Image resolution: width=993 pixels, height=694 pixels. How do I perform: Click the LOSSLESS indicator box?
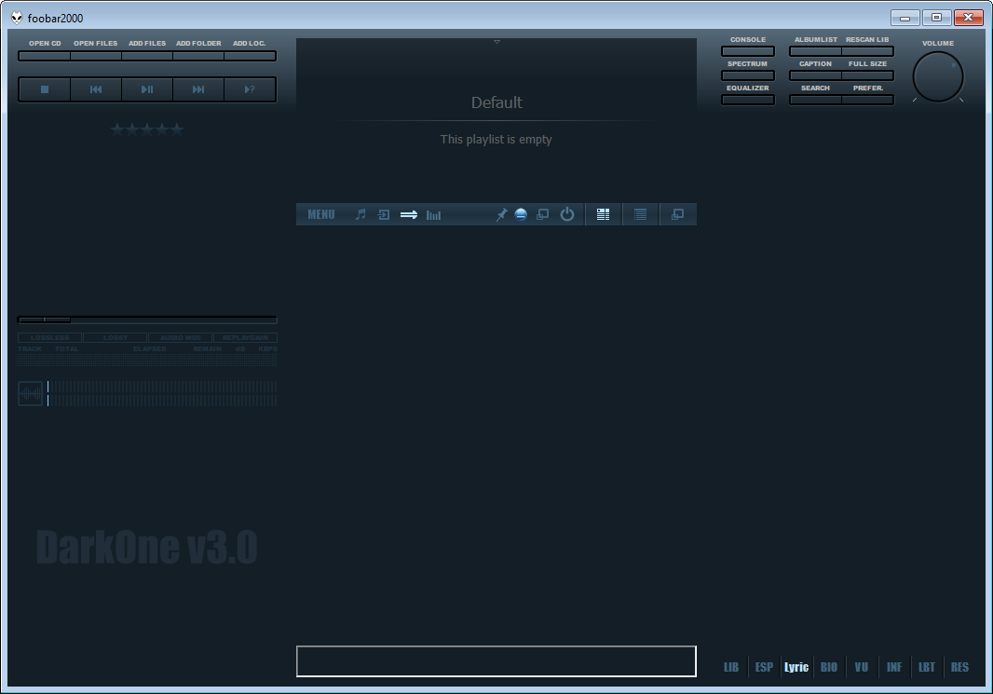point(50,337)
